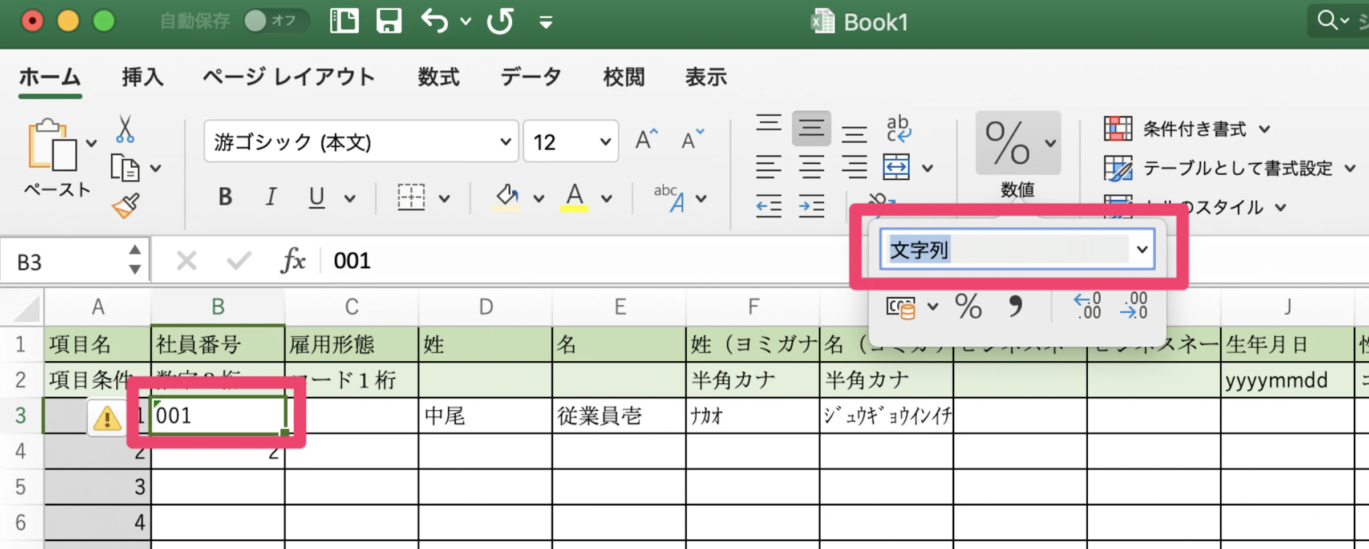Click the search magnifier in title bar
1369x549 pixels.
(1328, 21)
